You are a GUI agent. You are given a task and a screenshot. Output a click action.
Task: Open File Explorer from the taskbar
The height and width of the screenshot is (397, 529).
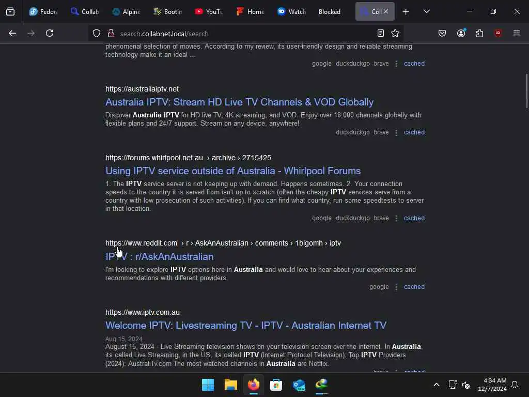point(231,385)
